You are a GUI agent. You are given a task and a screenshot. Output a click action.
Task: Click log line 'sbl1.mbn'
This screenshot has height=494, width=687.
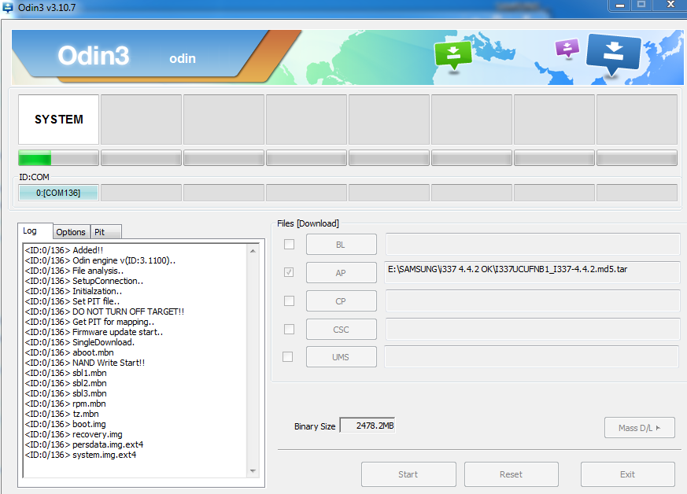click(x=66, y=373)
